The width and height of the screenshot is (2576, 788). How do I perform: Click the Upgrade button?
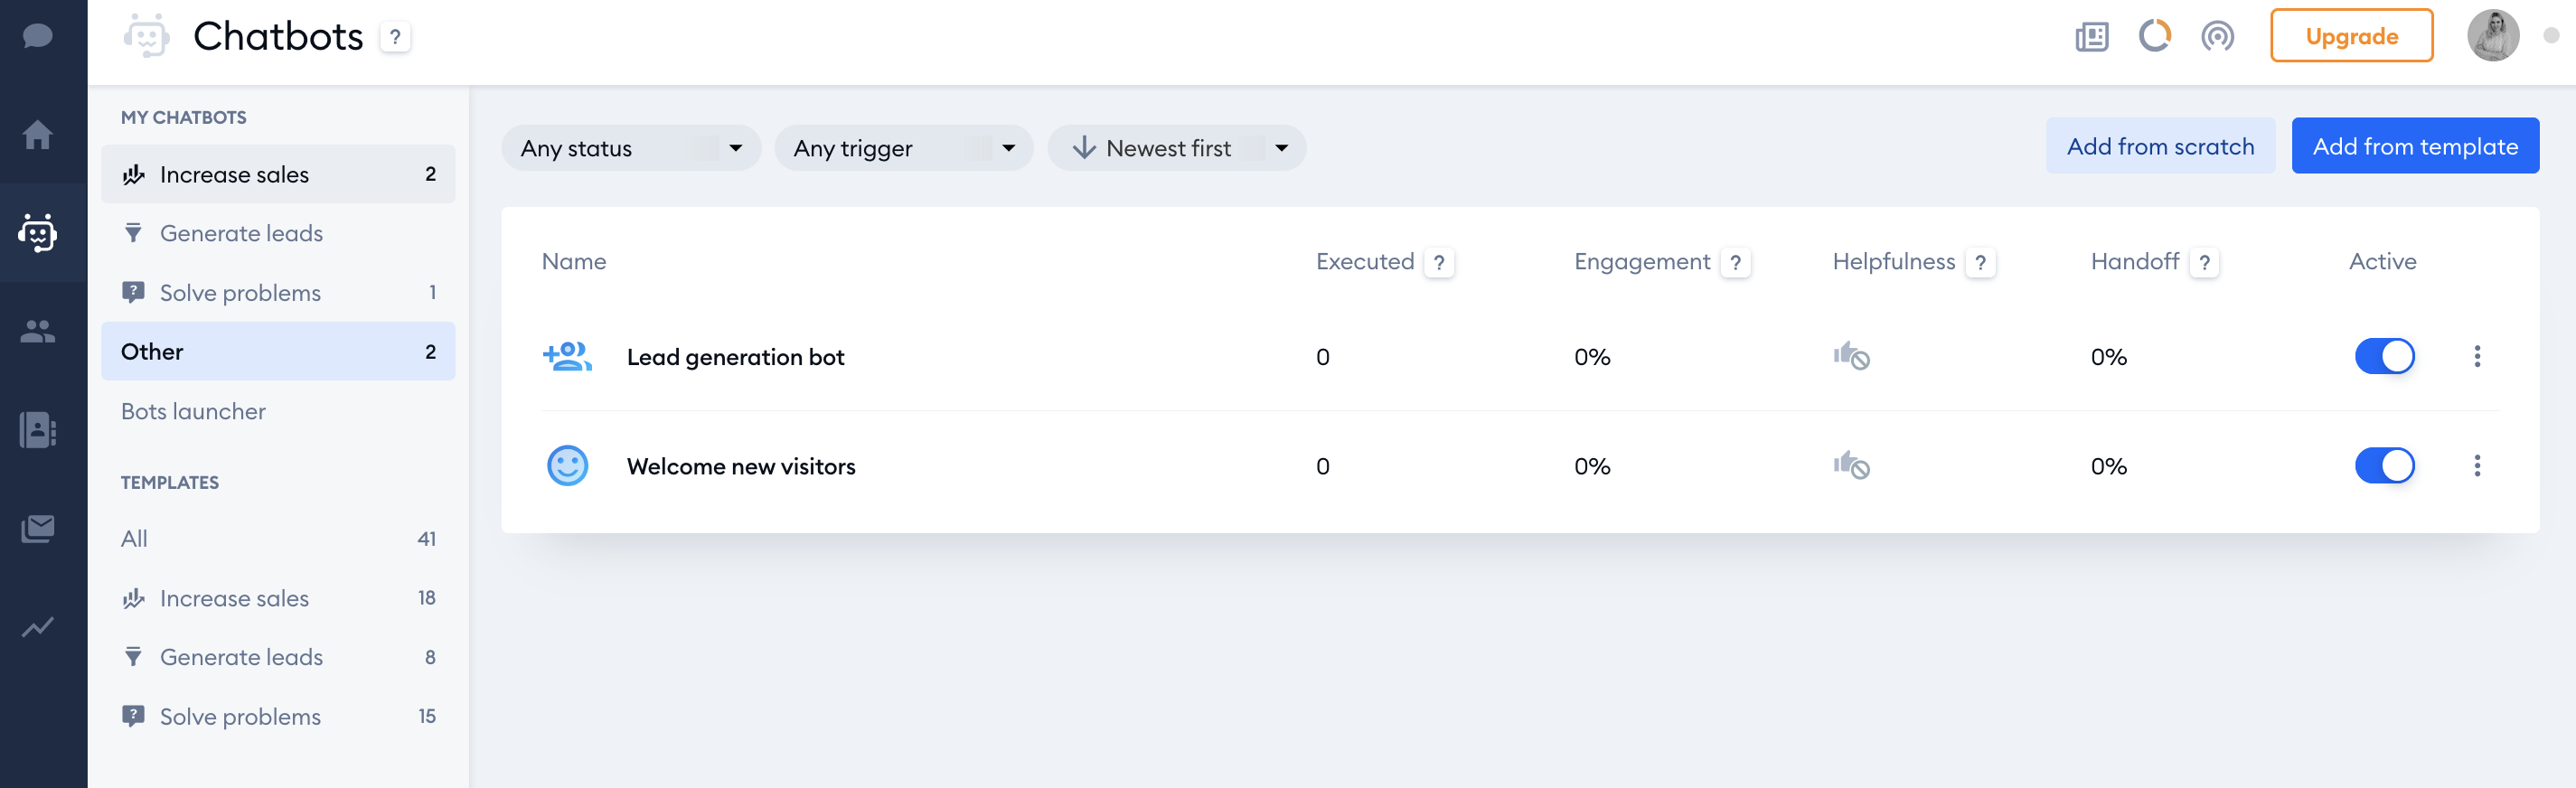2351,36
